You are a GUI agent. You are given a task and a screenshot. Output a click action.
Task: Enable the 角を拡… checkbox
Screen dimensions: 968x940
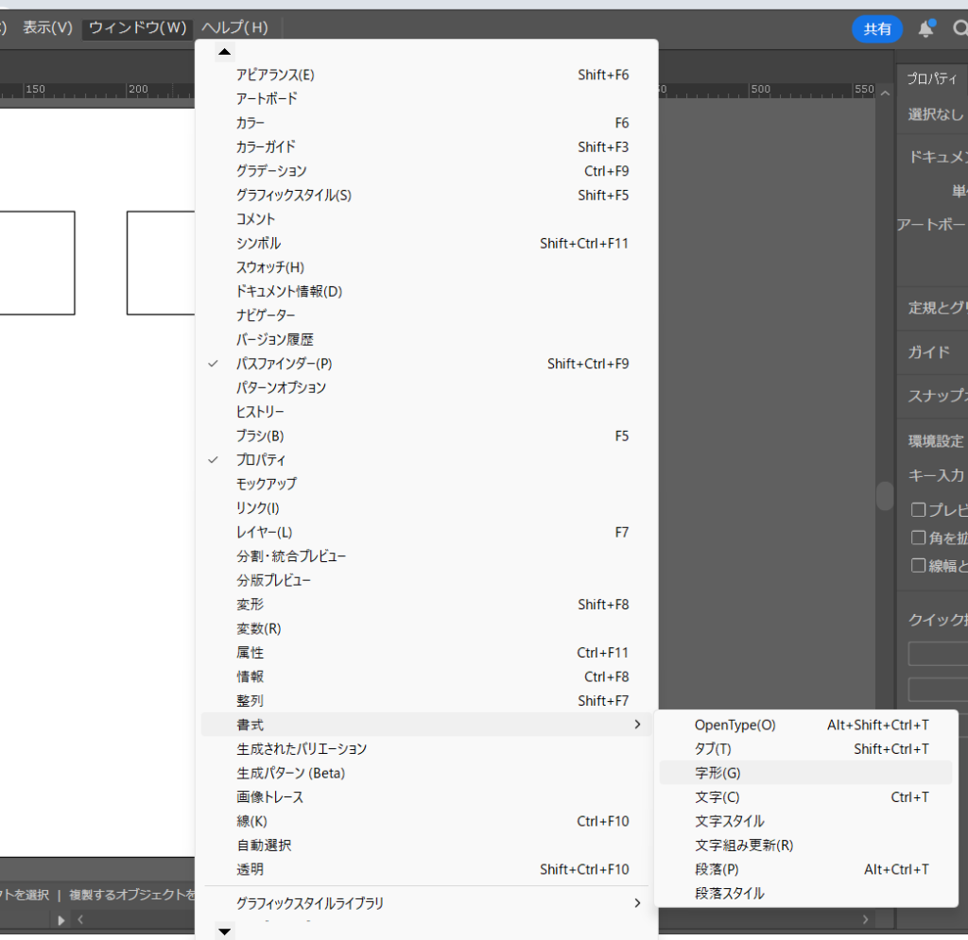pyautogui.click(x=918, y=538)
